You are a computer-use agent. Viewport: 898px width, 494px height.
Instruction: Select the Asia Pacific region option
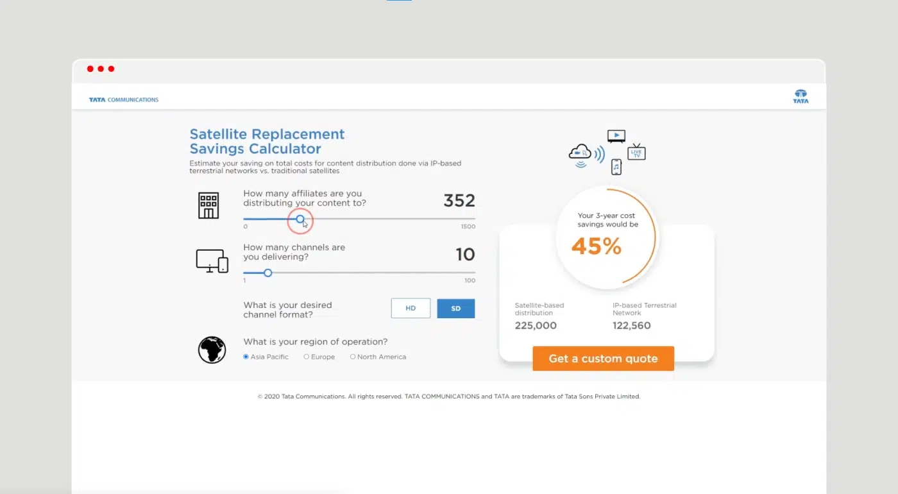[266, 357]
